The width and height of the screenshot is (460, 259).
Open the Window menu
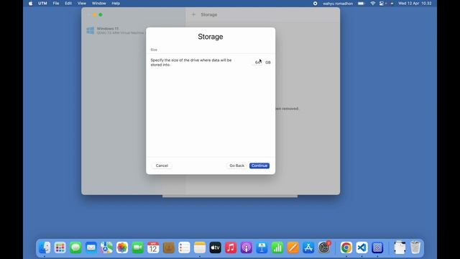coord(99,4)
